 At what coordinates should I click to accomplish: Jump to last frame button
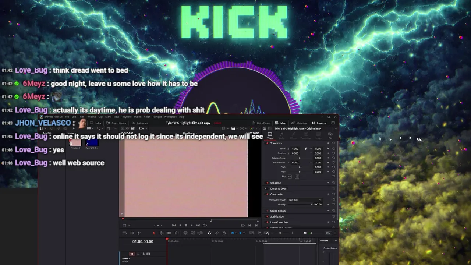pyautogui.click(x=198, y=225)
